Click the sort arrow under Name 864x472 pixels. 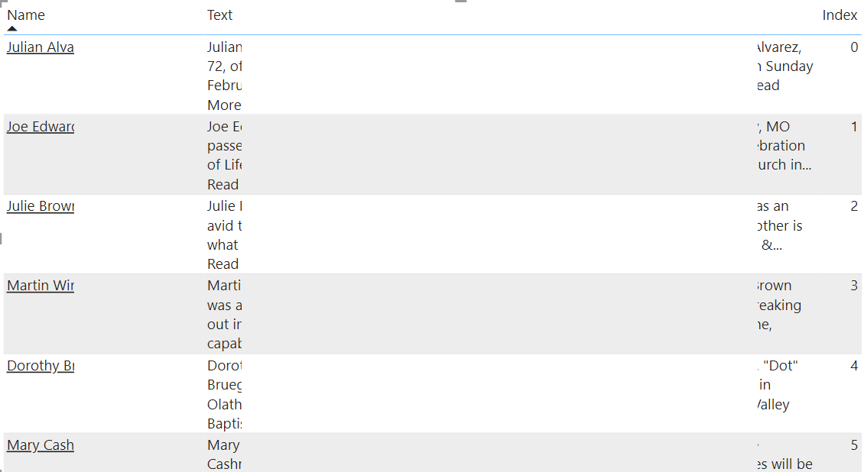tap(12, 28)
